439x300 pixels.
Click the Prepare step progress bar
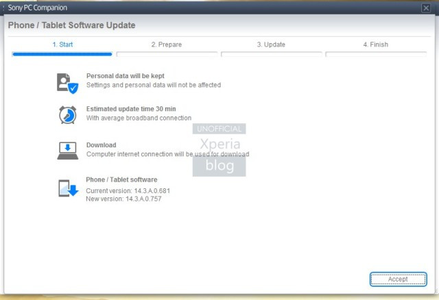(167, 54)
